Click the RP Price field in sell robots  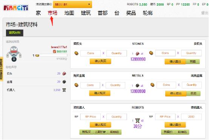point(165,117)
